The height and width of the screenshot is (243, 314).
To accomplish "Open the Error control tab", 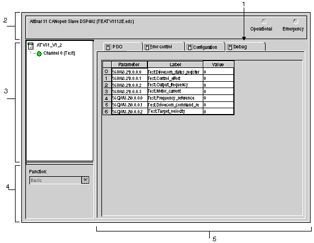I will 164,47.
